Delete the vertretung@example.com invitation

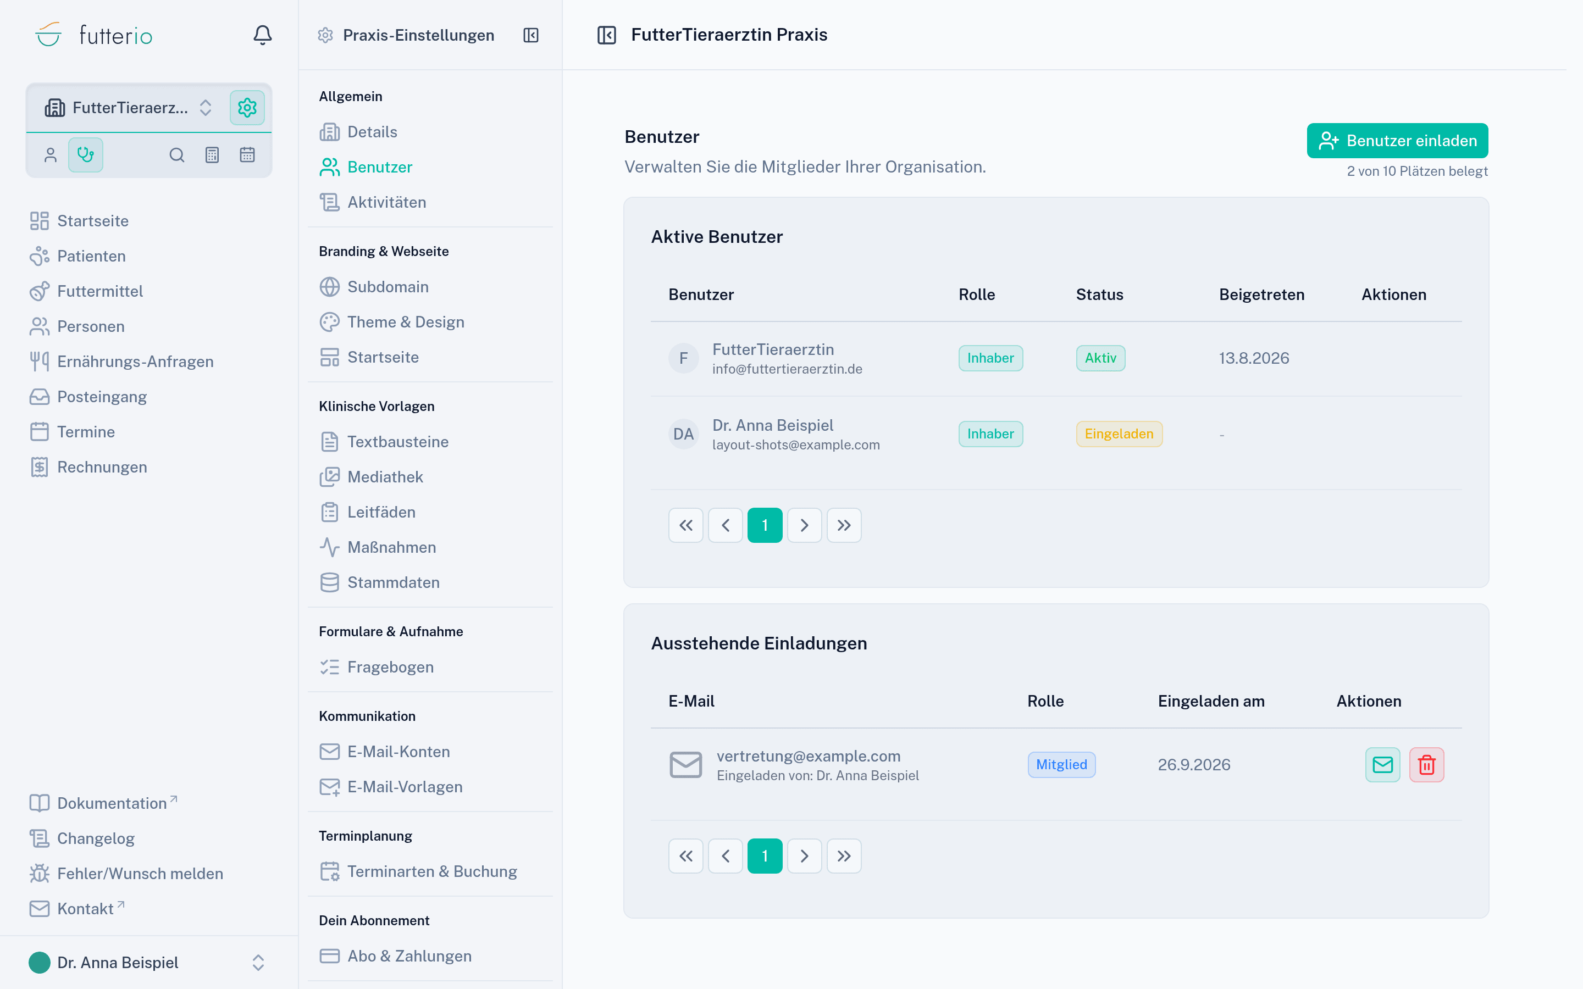[x=1426, y=764]
